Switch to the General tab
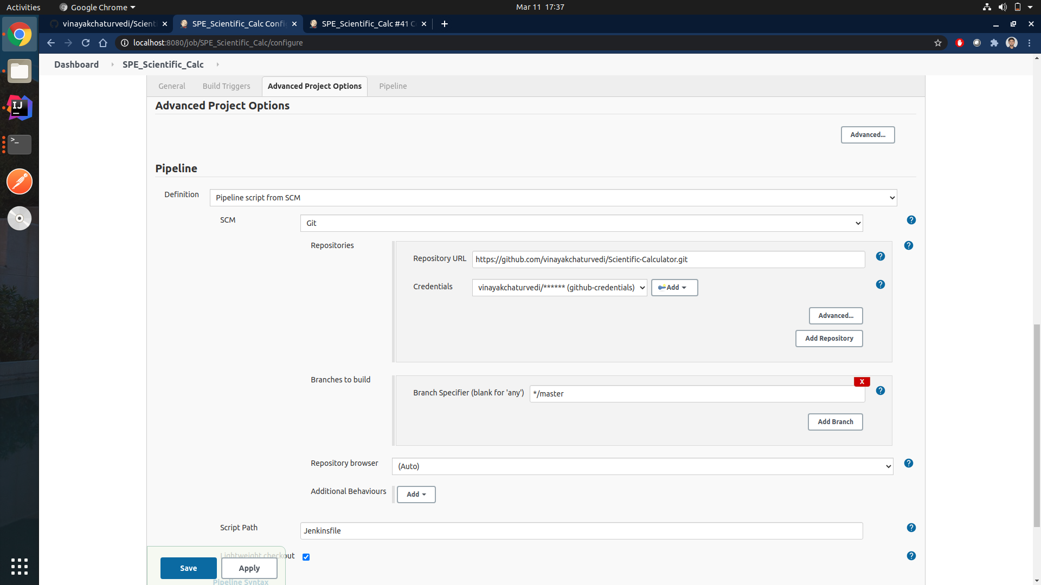Image resolution: width=1041 pixels, height=585 pixels. click(172, 86)
